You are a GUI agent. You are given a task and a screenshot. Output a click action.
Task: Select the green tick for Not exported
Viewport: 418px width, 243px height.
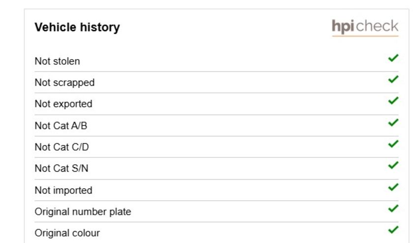click(393, 100)
